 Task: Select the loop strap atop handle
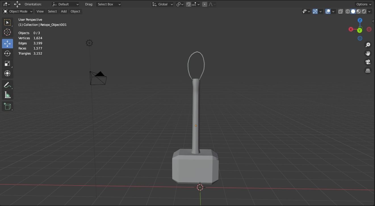click(x=196, y=65)
